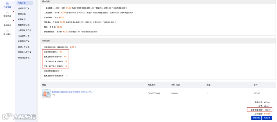This screenshot has height=122, width=277.
Task: Click the 商品小计 value ¥60.00
Action: [x=267, y=102]
